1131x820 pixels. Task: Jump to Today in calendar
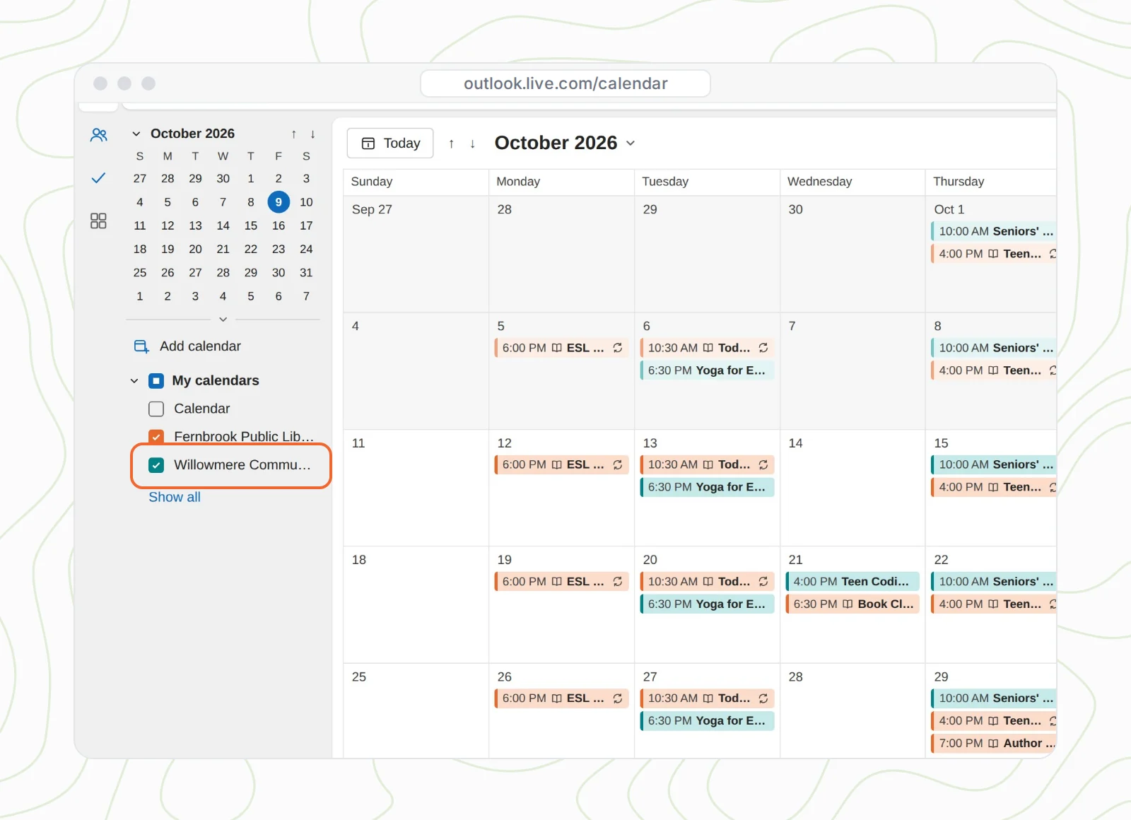click(390, 143)
